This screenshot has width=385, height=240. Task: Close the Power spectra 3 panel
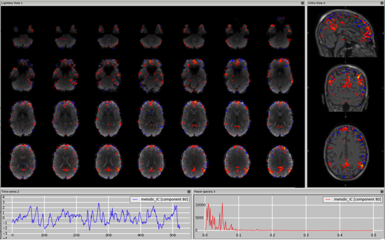click(382, 192)
